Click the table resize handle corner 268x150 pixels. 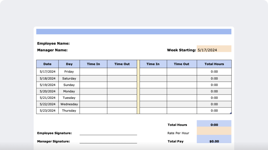(231, 113)
